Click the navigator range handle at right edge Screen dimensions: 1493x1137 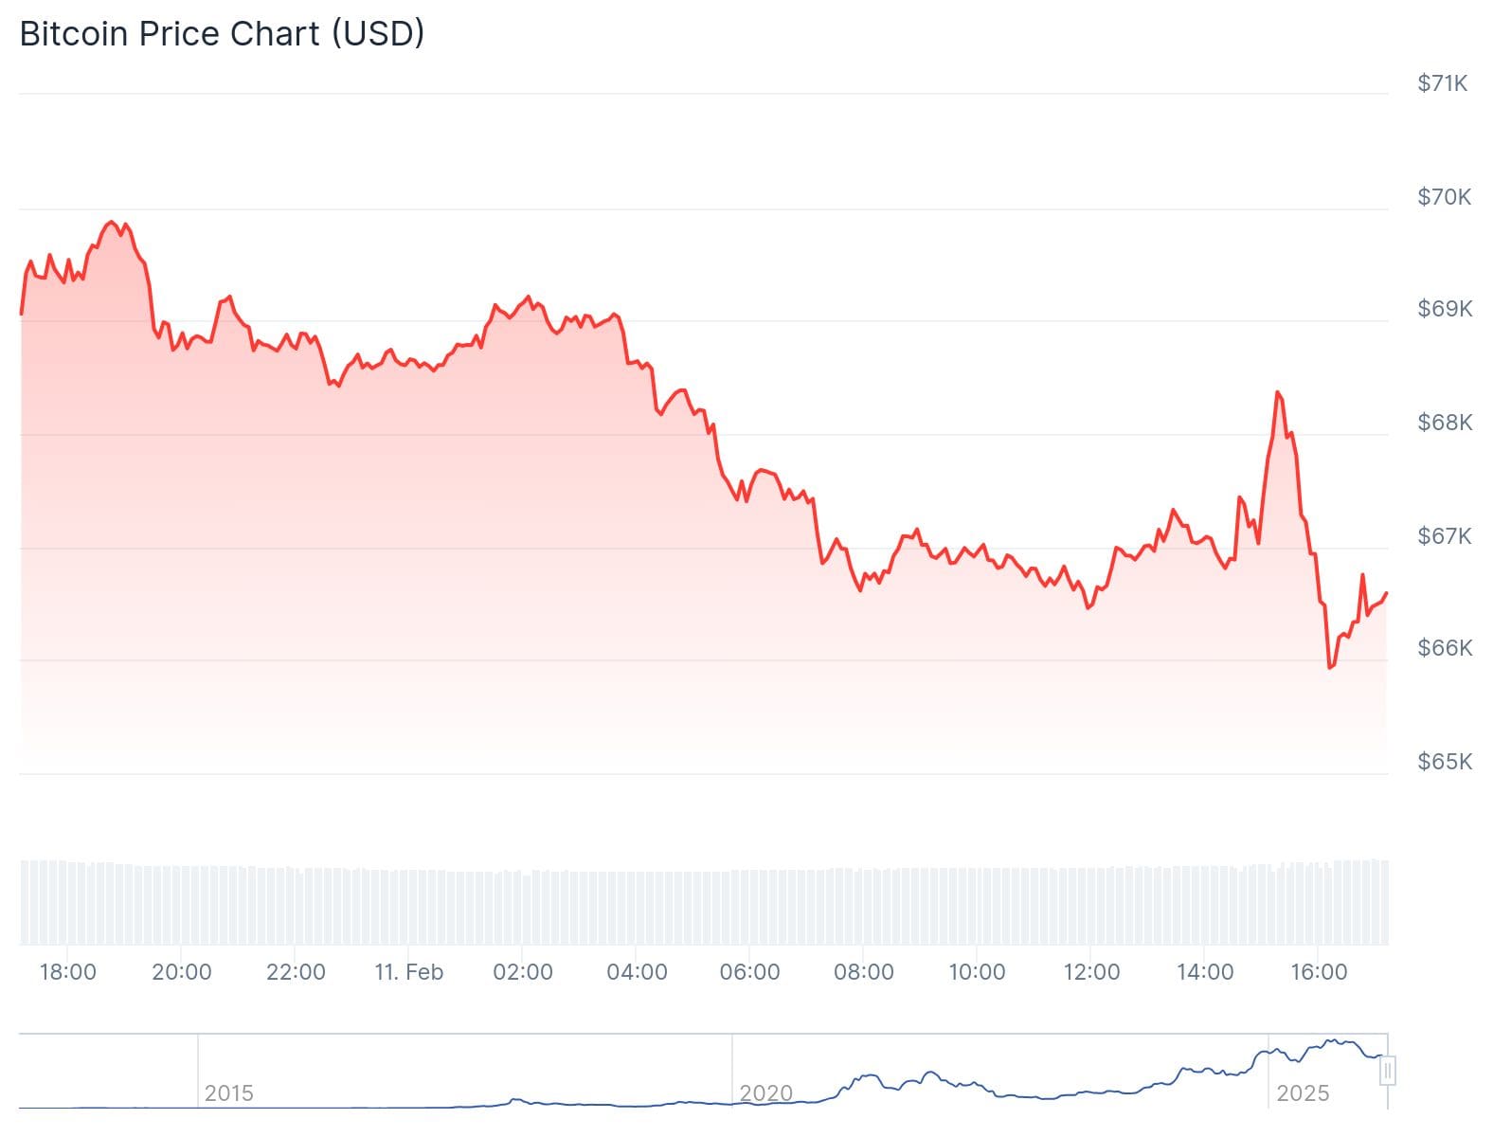(1388, 1072)
